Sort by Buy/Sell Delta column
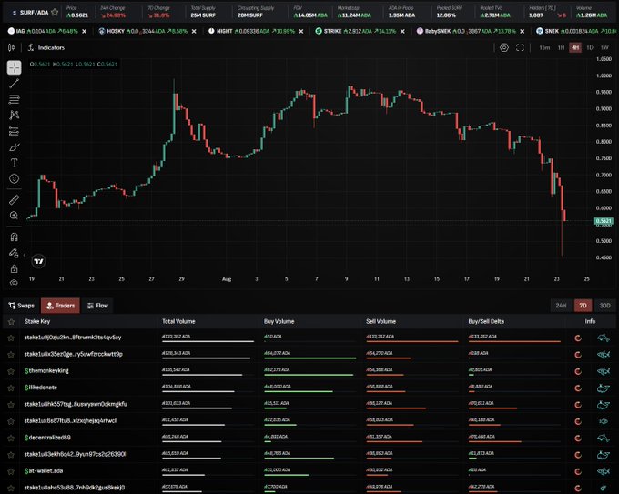 tap(486, 321)
